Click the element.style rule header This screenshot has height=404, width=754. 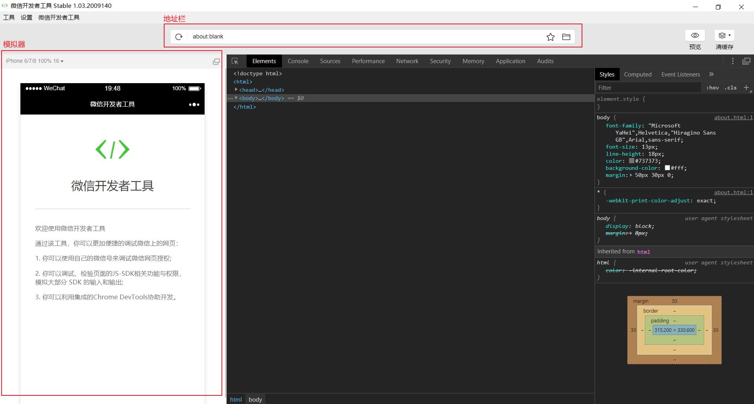[621, 99]
